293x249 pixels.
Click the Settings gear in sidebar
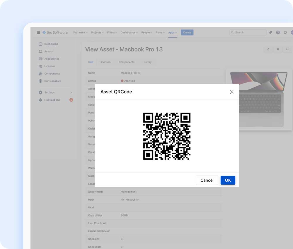click(40, 92)
